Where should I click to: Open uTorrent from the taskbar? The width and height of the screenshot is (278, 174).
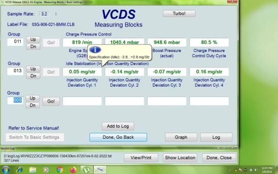pyautogui.click(x=87, y=169)
